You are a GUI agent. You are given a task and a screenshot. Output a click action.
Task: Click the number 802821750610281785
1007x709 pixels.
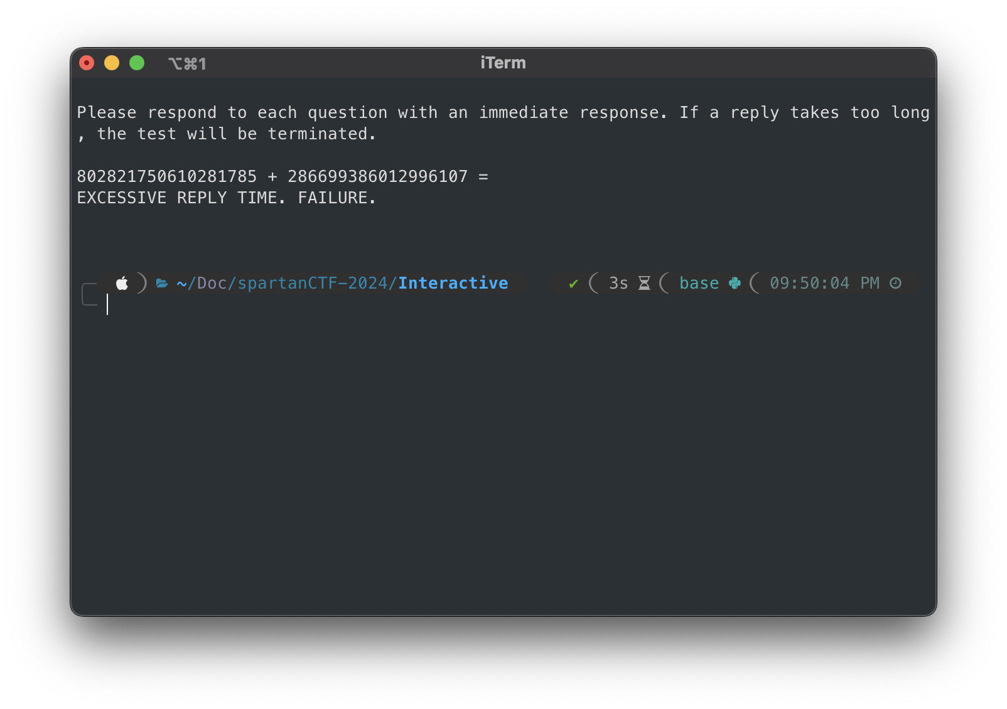167,176
